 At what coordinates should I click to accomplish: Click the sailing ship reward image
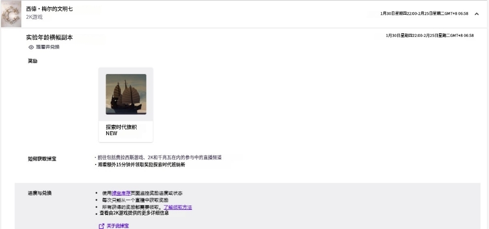point(126,94)
